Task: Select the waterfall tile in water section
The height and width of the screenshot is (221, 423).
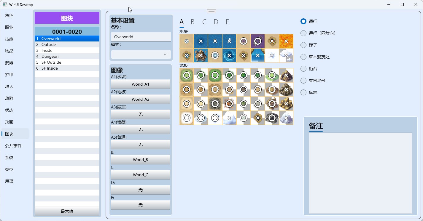Action: [258, 55]
